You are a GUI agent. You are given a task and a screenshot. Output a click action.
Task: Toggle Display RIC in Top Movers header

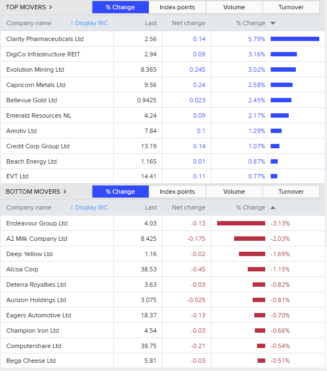(x=91, y=23)
